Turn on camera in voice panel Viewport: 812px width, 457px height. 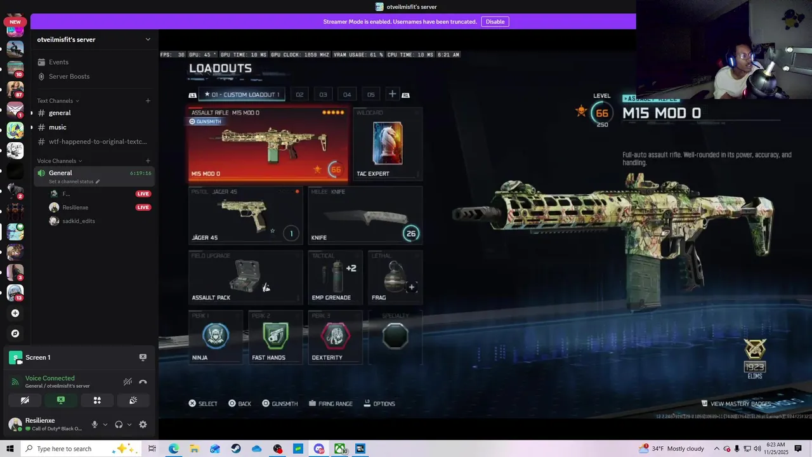pyautogui.click(x=25, y=401)
